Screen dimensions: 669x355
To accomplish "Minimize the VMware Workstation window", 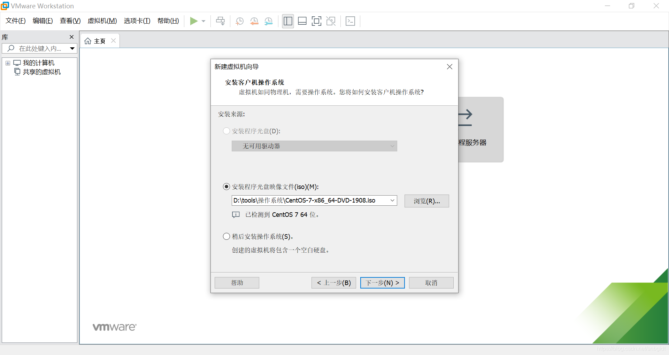I will (607, 6).
